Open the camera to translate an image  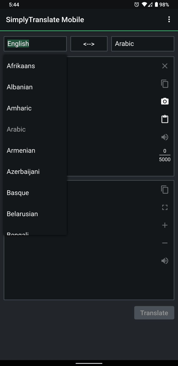pos(165,101)
